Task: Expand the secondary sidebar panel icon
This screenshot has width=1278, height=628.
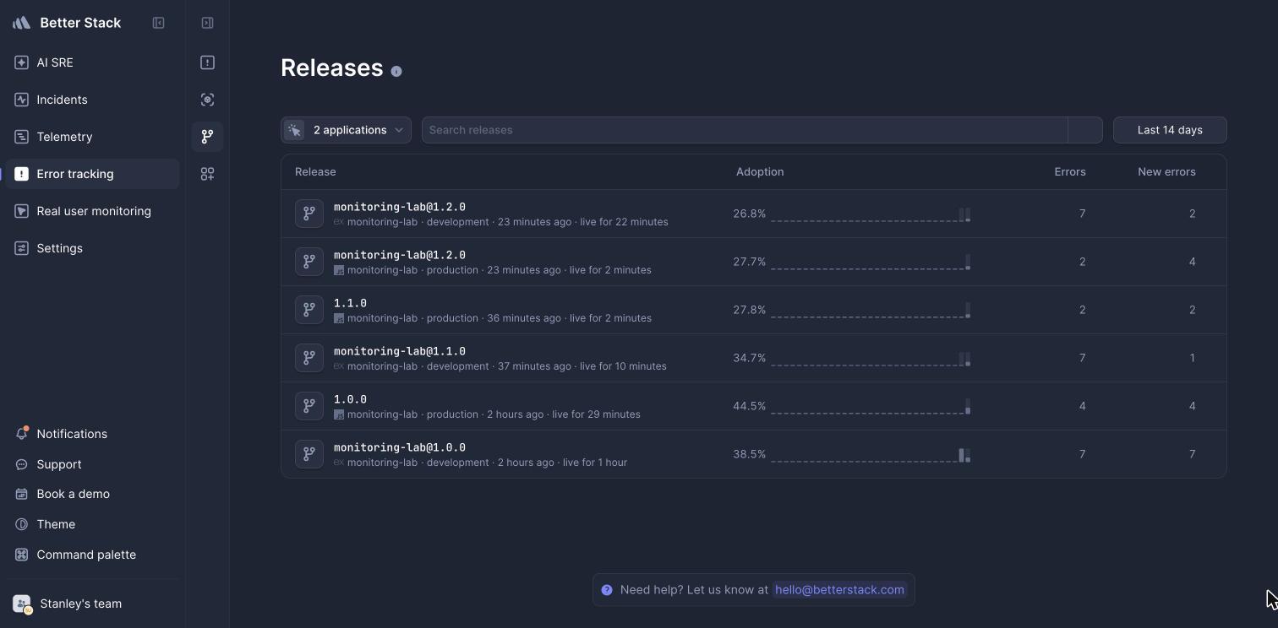Action: point(207,23)
